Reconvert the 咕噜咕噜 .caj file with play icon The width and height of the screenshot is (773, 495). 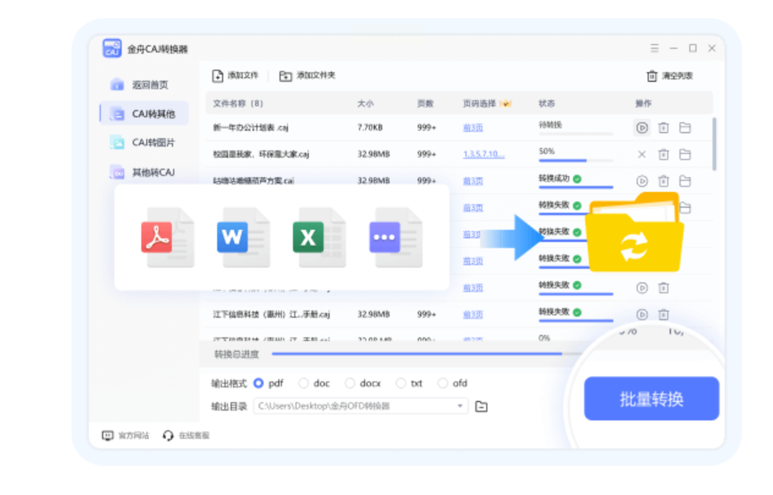642,181
